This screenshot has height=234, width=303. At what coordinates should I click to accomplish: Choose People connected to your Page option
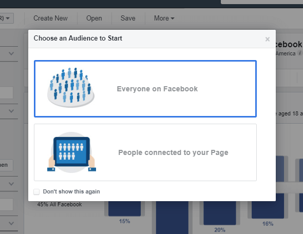pos(145,152)
